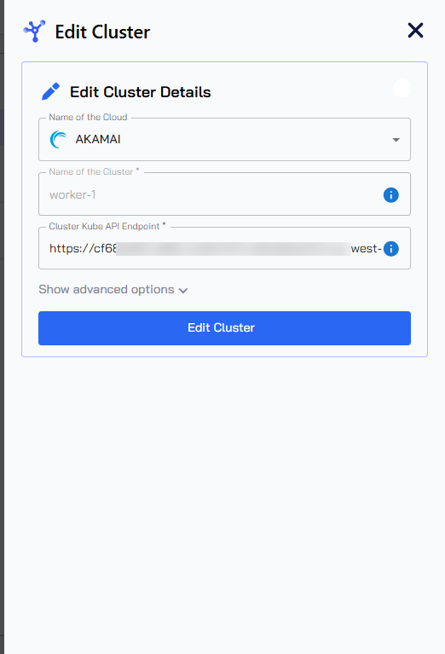Click the Edit Cluster Details heading
The height and width of the screenshot is (654, 445).
click(x=141, y=92)
